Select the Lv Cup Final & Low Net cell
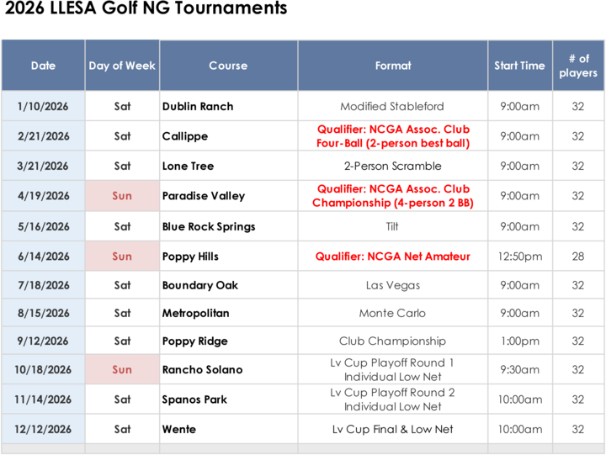Screen dimensions: 606x455 pos(393,430)
